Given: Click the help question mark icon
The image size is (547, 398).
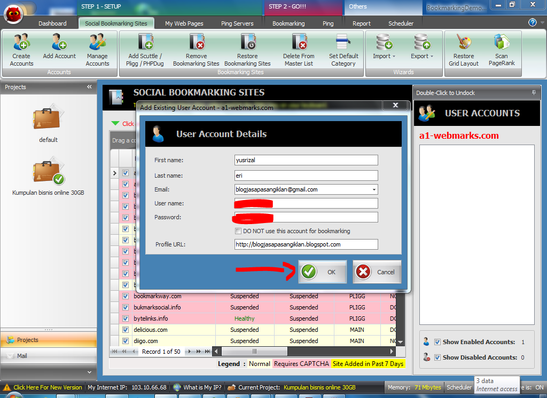Looking at the screenshot, I should tap(533, 22).
